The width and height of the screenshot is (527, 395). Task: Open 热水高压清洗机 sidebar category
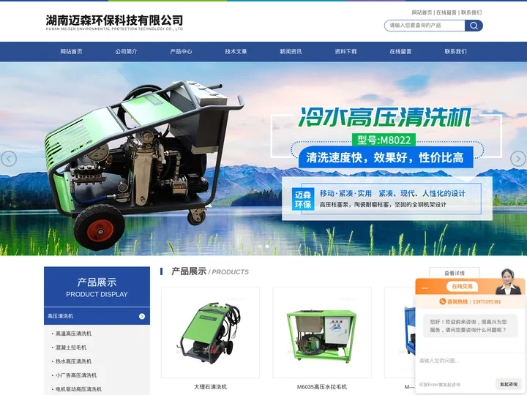click(x=73, y=361)
